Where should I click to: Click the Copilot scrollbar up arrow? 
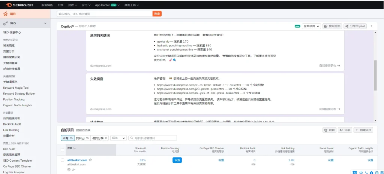[x=375, y=33]
